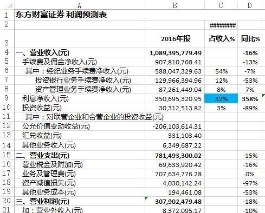
Task: Click the -18% cell
Action: (x=250, y=202)
